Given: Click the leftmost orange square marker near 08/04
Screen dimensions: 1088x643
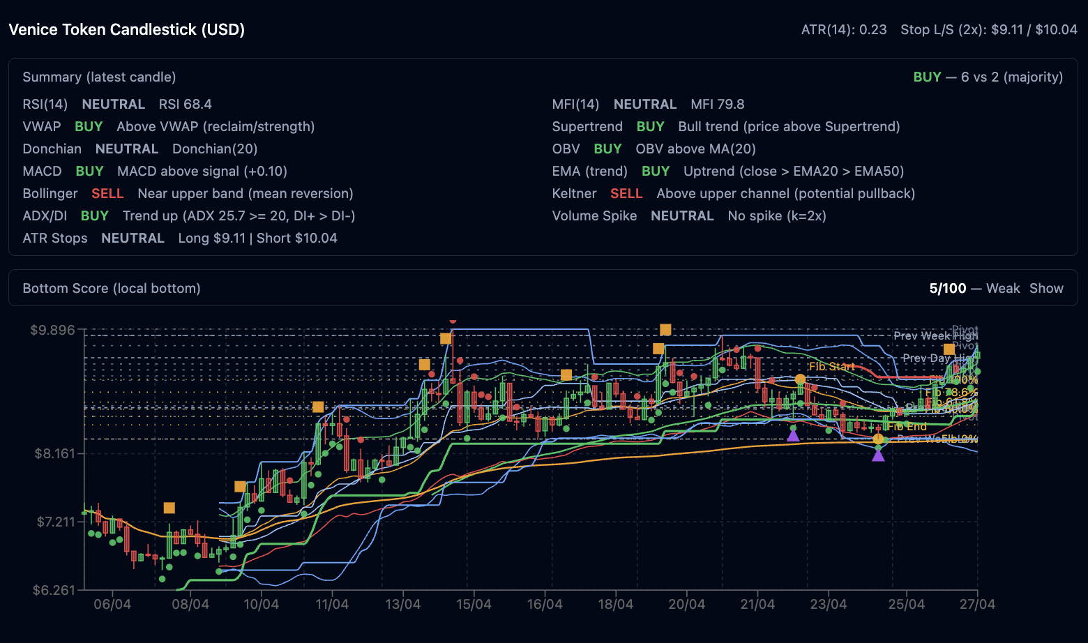Looking at the screenshot, I should (x=169, y=508).
